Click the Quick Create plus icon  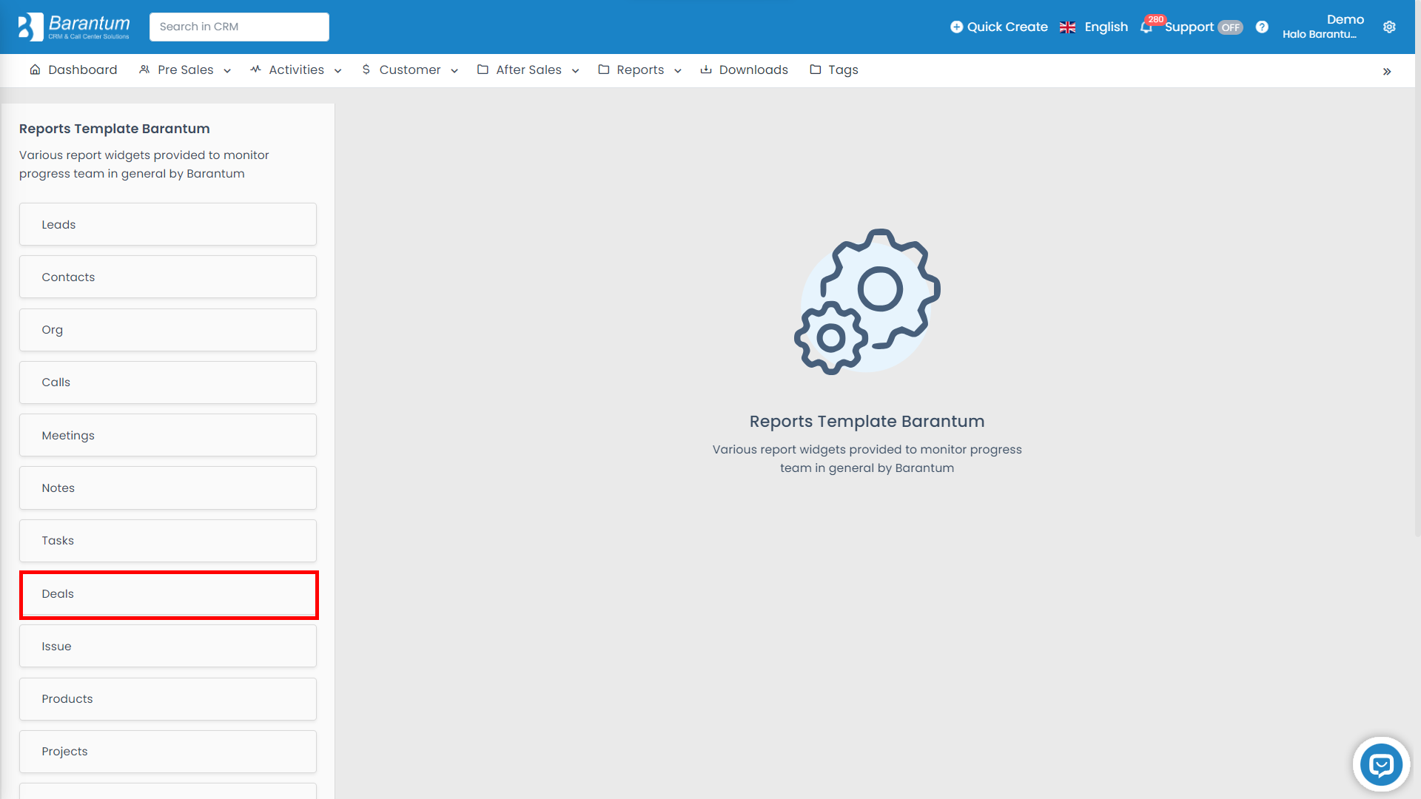tap(956, 27)
